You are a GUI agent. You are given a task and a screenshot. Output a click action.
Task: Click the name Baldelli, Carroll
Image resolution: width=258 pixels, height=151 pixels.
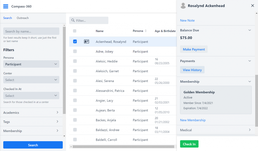(107, 140)
